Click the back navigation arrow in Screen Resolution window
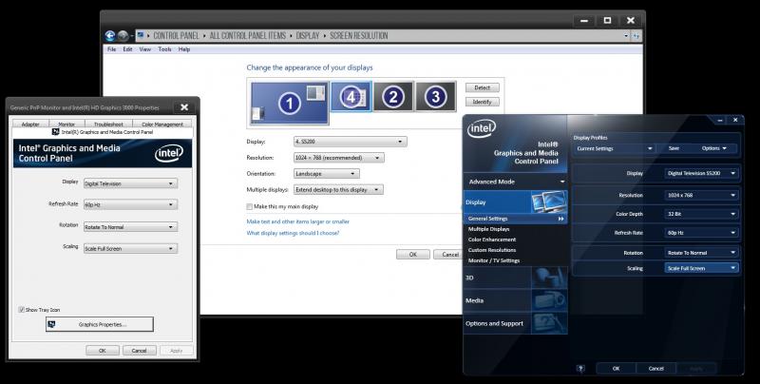 [110, 35]
